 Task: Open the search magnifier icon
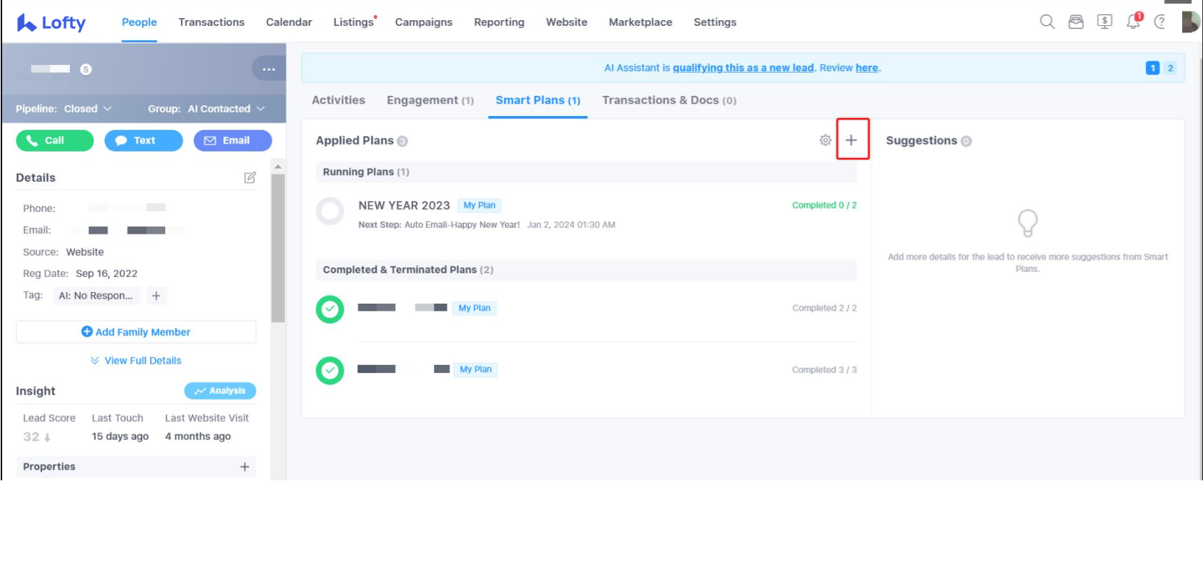(1047, 22)
